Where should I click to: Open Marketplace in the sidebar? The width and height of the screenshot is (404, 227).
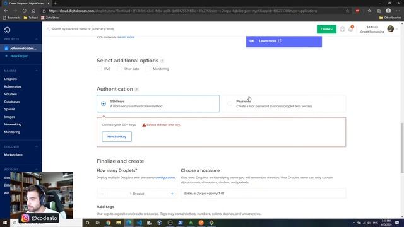pyautogui.click(x=13, y=155)
